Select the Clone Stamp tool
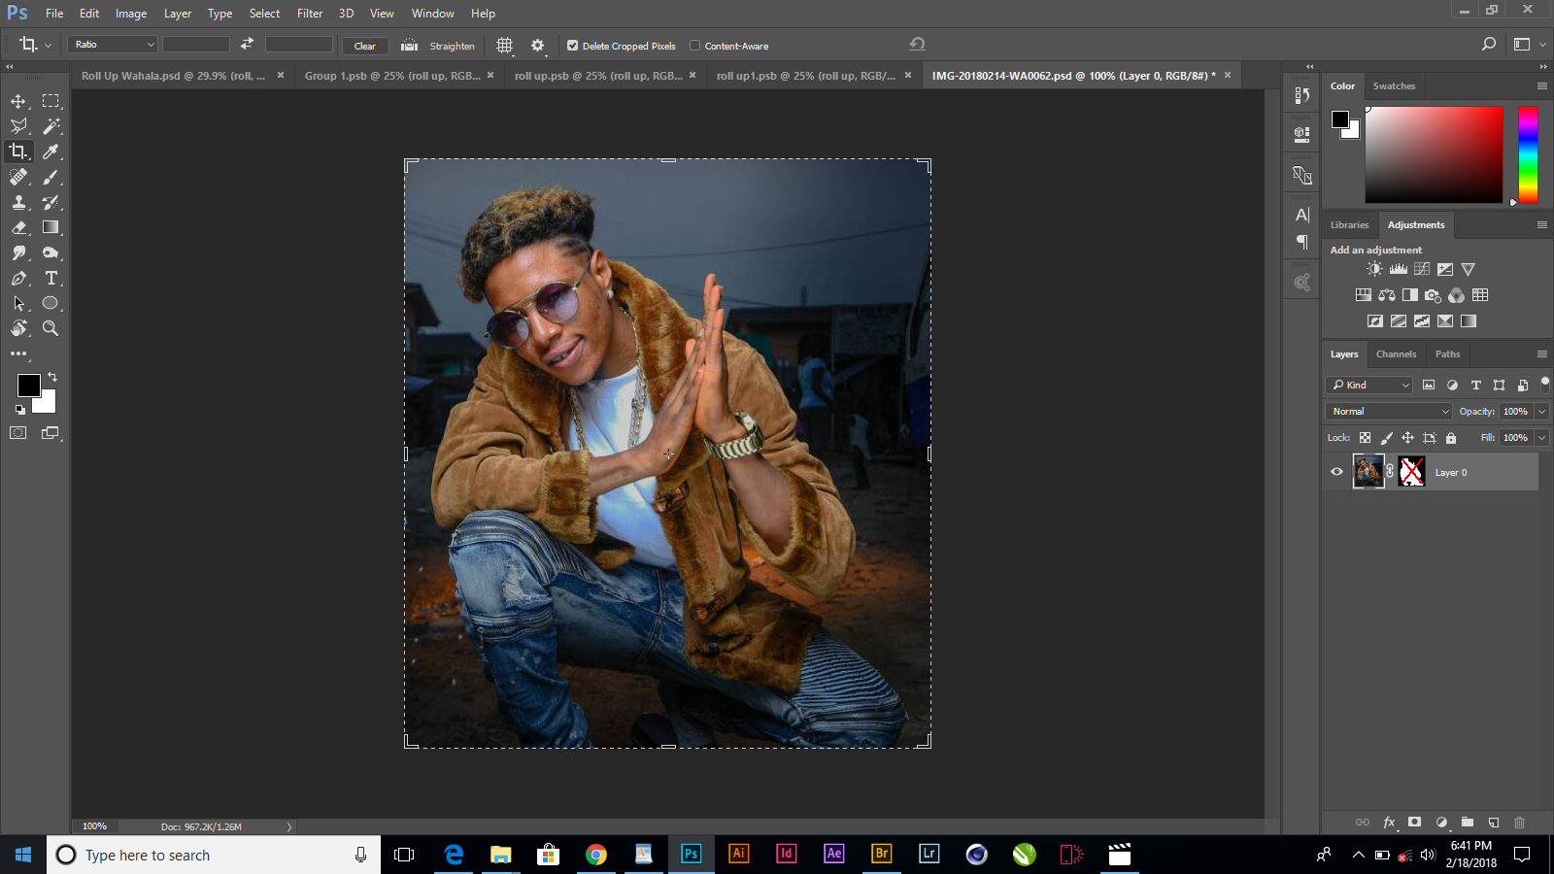The image size is (1554, 874). point(18,202)
